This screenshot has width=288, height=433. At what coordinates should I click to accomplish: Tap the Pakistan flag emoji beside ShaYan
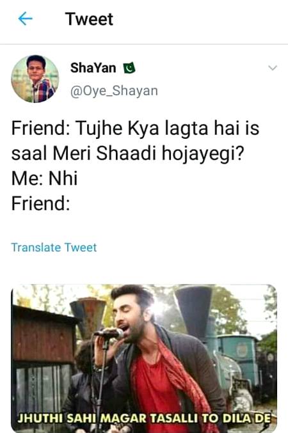coord(129,68)
